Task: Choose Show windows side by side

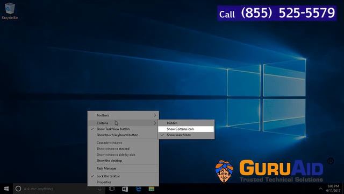Action: [x=123, y=155]
